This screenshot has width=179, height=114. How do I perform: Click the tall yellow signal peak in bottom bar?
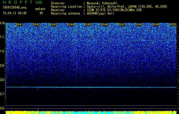pyautogui.click(x=38, y=110)
